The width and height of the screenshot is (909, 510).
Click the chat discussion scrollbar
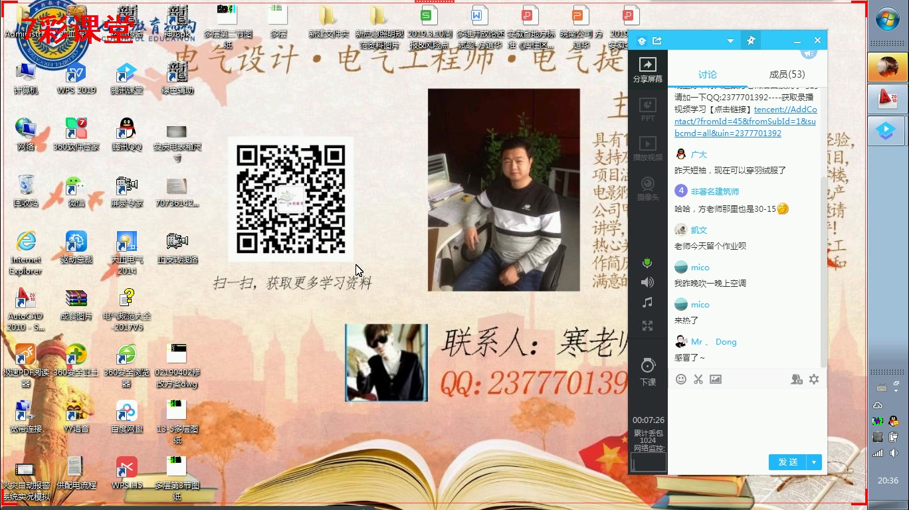click(824, 271)
